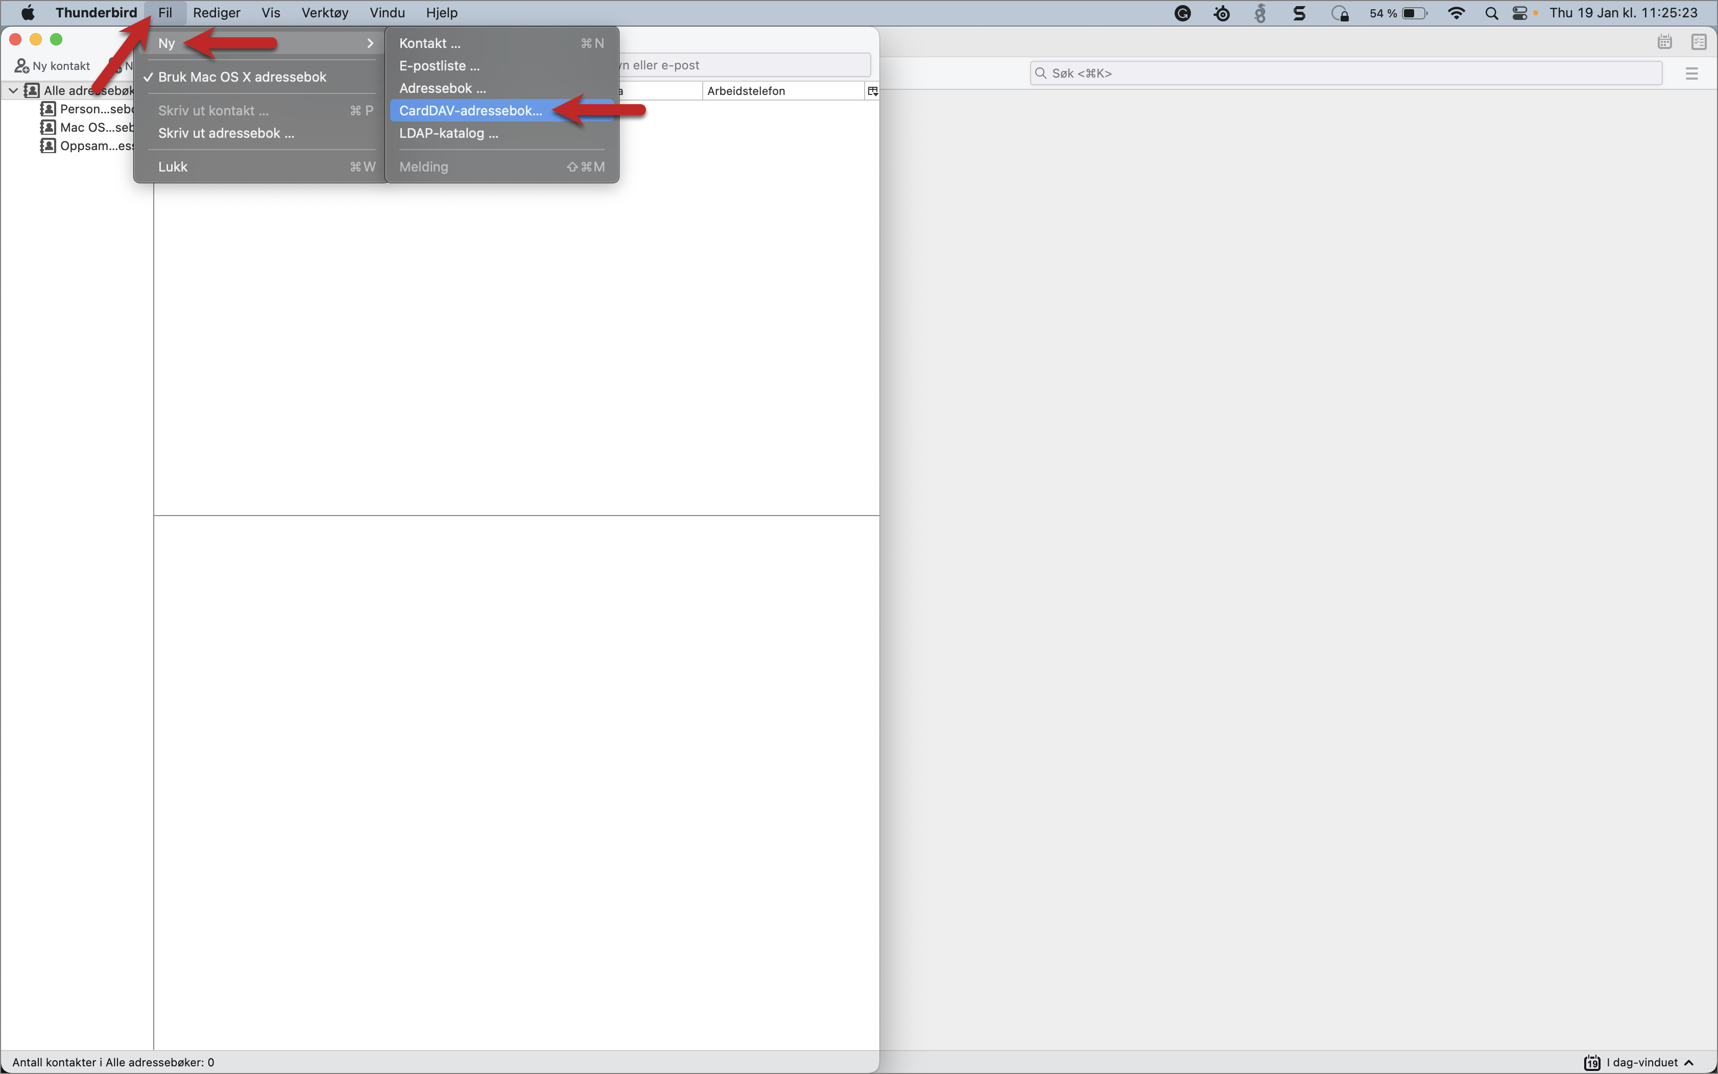Click the address book name or e-post search field
This screenshot has width=1718, height=1074.
click(745, 65)
